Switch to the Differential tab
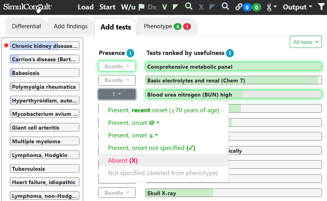 26,26
